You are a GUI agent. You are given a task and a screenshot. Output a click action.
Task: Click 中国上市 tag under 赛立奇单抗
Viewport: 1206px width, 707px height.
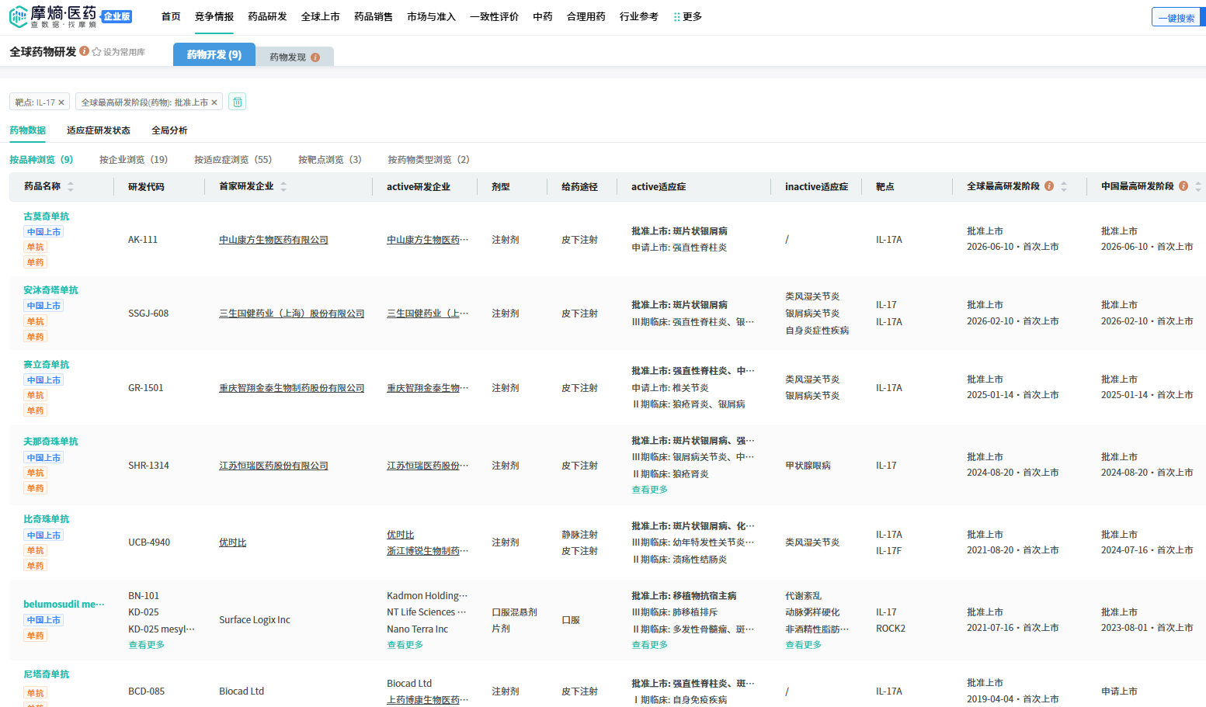[43, 380]
